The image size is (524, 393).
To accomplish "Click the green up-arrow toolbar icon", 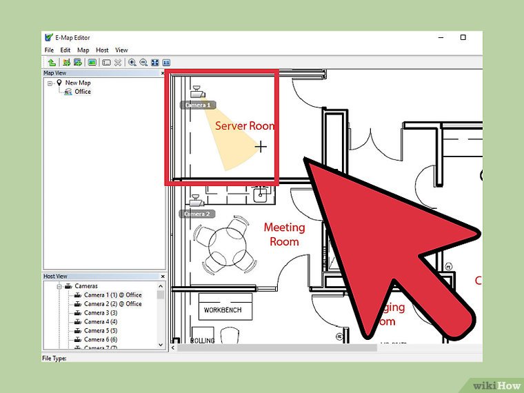I will click(x=50, y=62).
